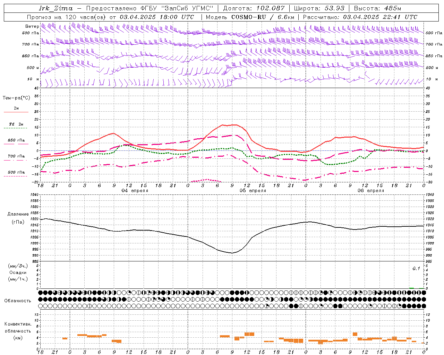Screen dimensions: 444x355
Task: Click the 04 апреля date label
Action: tap(135, 191)
